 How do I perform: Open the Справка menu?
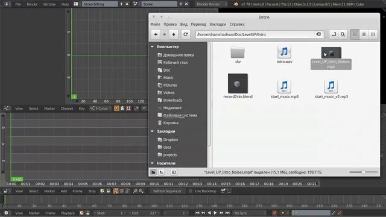click(x=237, y=24)
